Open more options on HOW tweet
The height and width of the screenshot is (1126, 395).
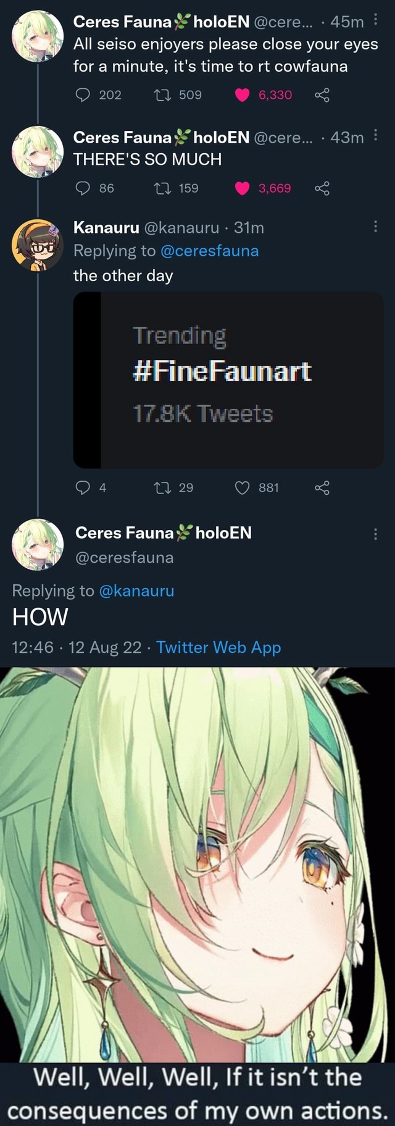point(376,533)
